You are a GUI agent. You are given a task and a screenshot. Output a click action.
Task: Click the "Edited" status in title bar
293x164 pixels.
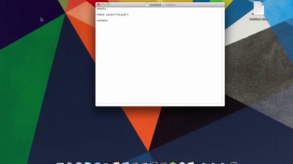pos(170,5)
